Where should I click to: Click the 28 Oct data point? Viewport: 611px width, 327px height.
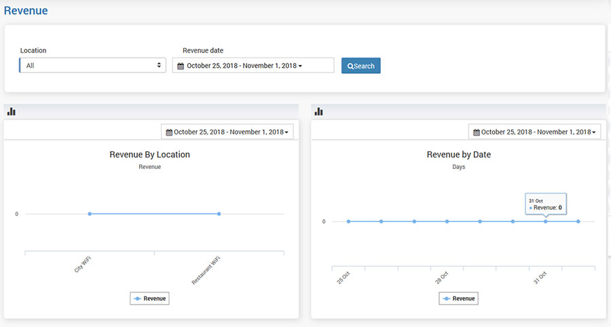pos(447,221)
